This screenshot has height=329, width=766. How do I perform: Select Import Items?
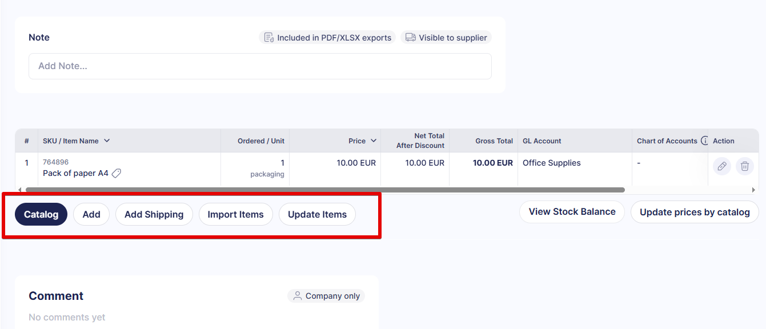pyautogui.click(x=235, y=215)
